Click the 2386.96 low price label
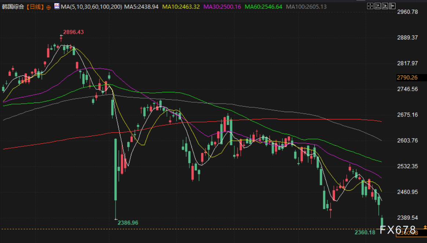This screenshot has height=243, width=427. [x=128, y=222]
